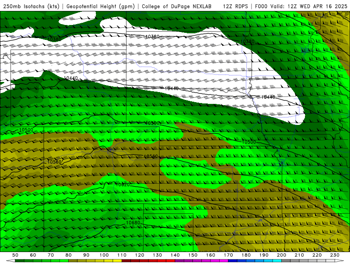
Task: Click the left arrow end of the color bar
Action: (x=10, y=261)
